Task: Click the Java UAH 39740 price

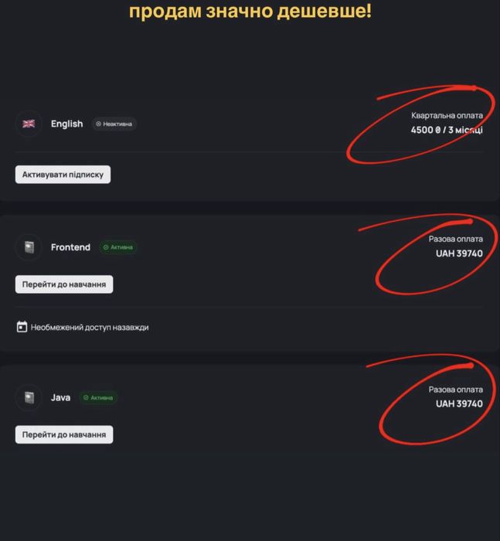Action: coord(458,403)
